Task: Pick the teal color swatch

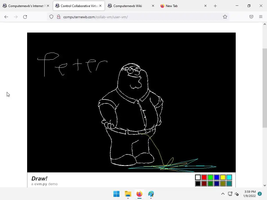Action: [229, 184]
